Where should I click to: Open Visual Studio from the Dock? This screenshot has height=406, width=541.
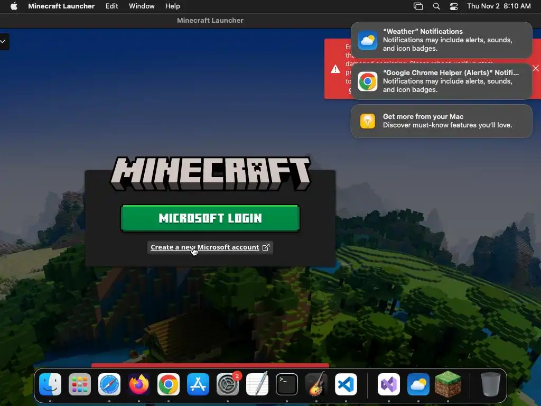(x=389, y=384)
